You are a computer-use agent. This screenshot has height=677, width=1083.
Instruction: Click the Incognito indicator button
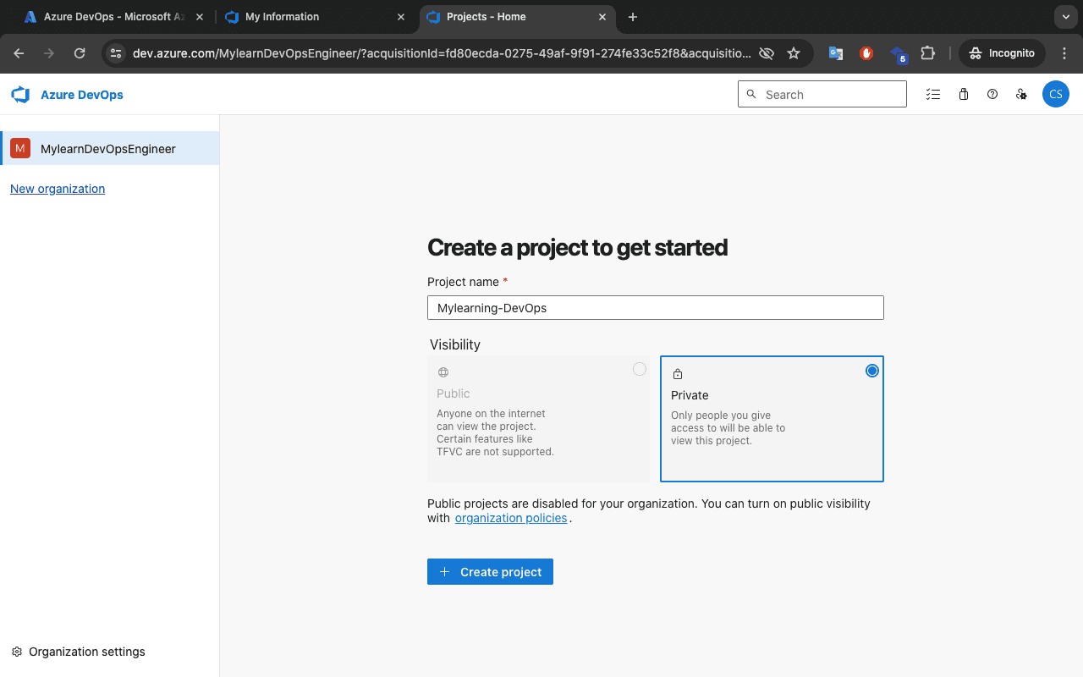click(1002, 53)
